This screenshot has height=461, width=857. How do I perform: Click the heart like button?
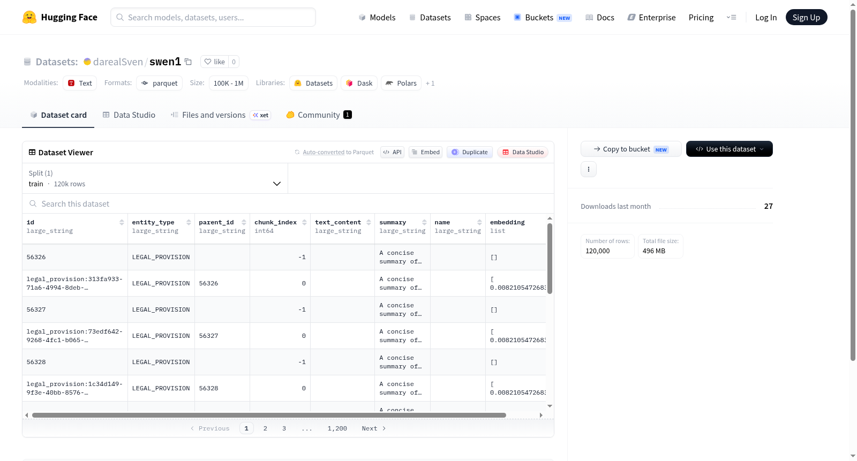click(214, 62)
